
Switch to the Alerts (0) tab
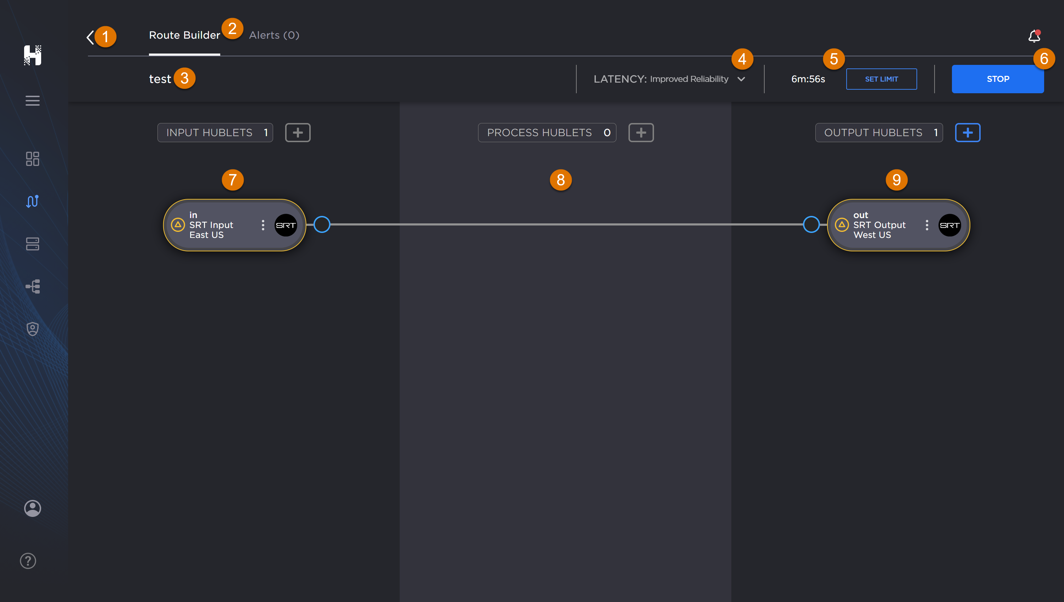point(274,35)
